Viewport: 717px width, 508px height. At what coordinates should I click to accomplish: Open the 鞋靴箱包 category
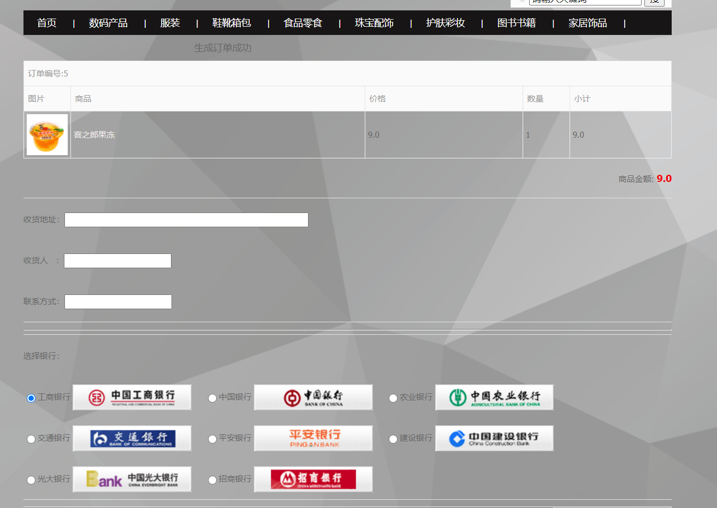[232, 23]
